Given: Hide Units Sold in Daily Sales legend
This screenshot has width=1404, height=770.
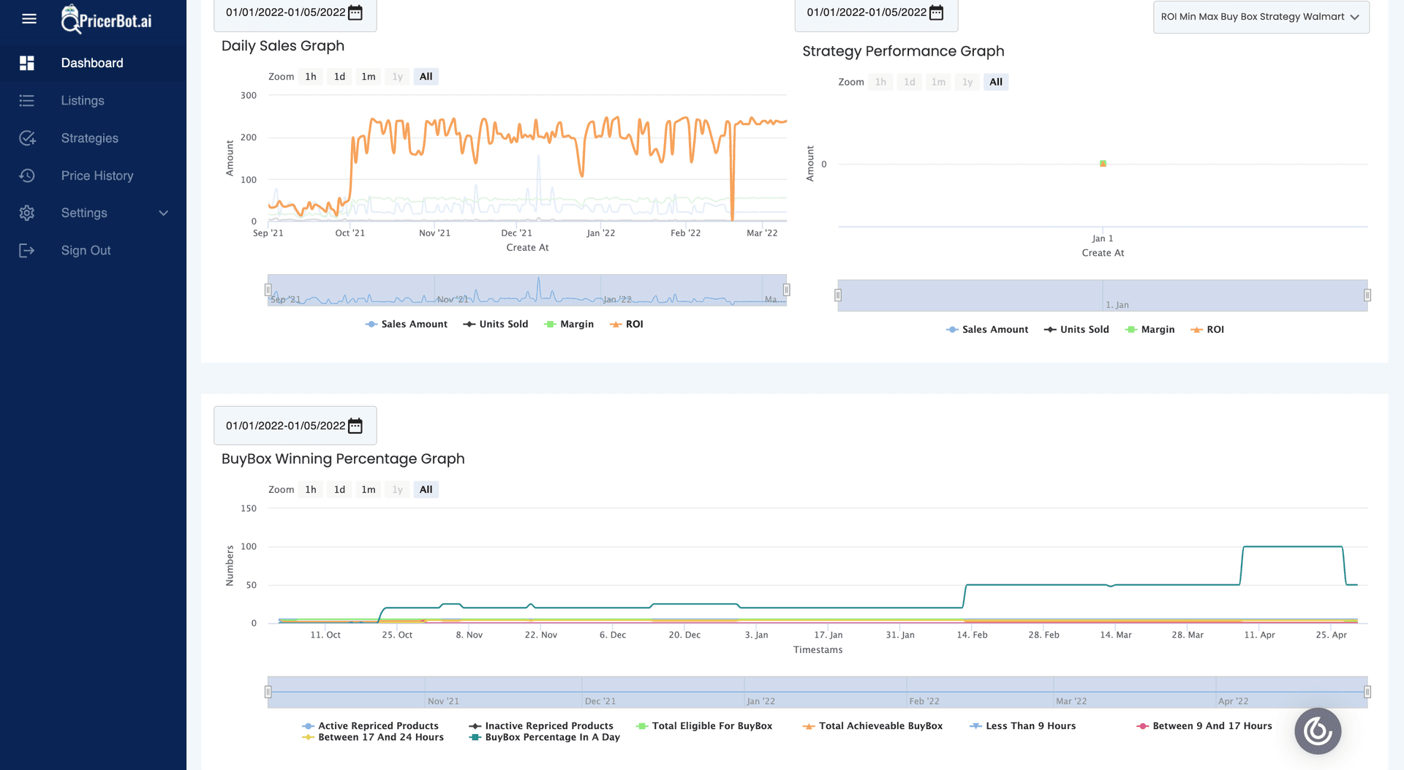Looking at the screenshot, I should pyautogui.click(x=496, y=324).
